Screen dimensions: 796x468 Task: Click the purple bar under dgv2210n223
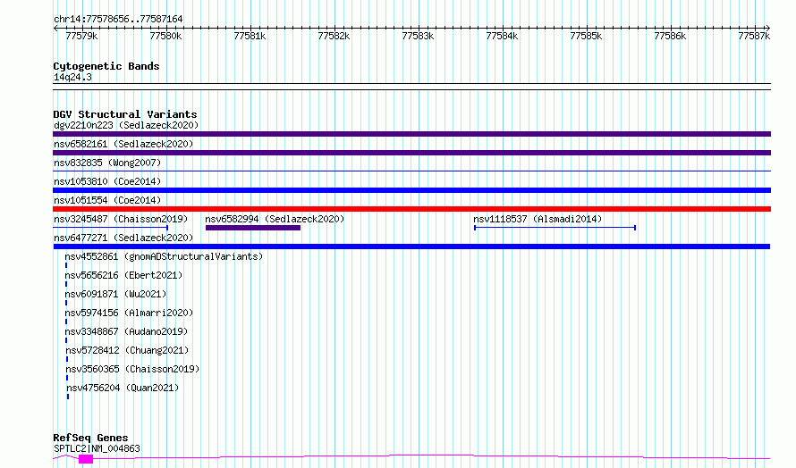pos(411,134)
